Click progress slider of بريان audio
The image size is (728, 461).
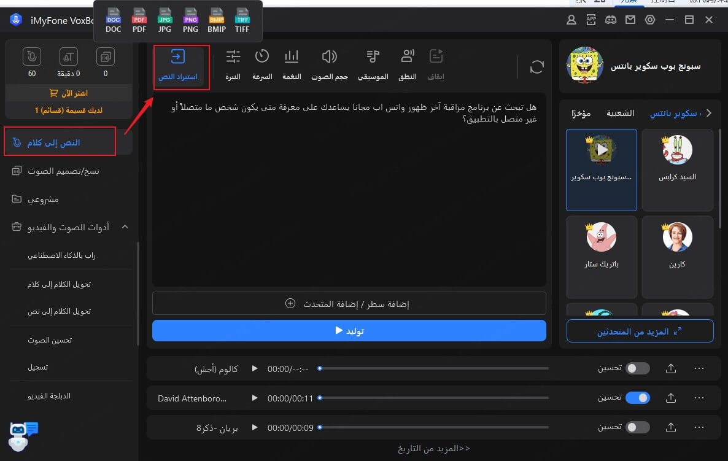(x=433, y=428)
